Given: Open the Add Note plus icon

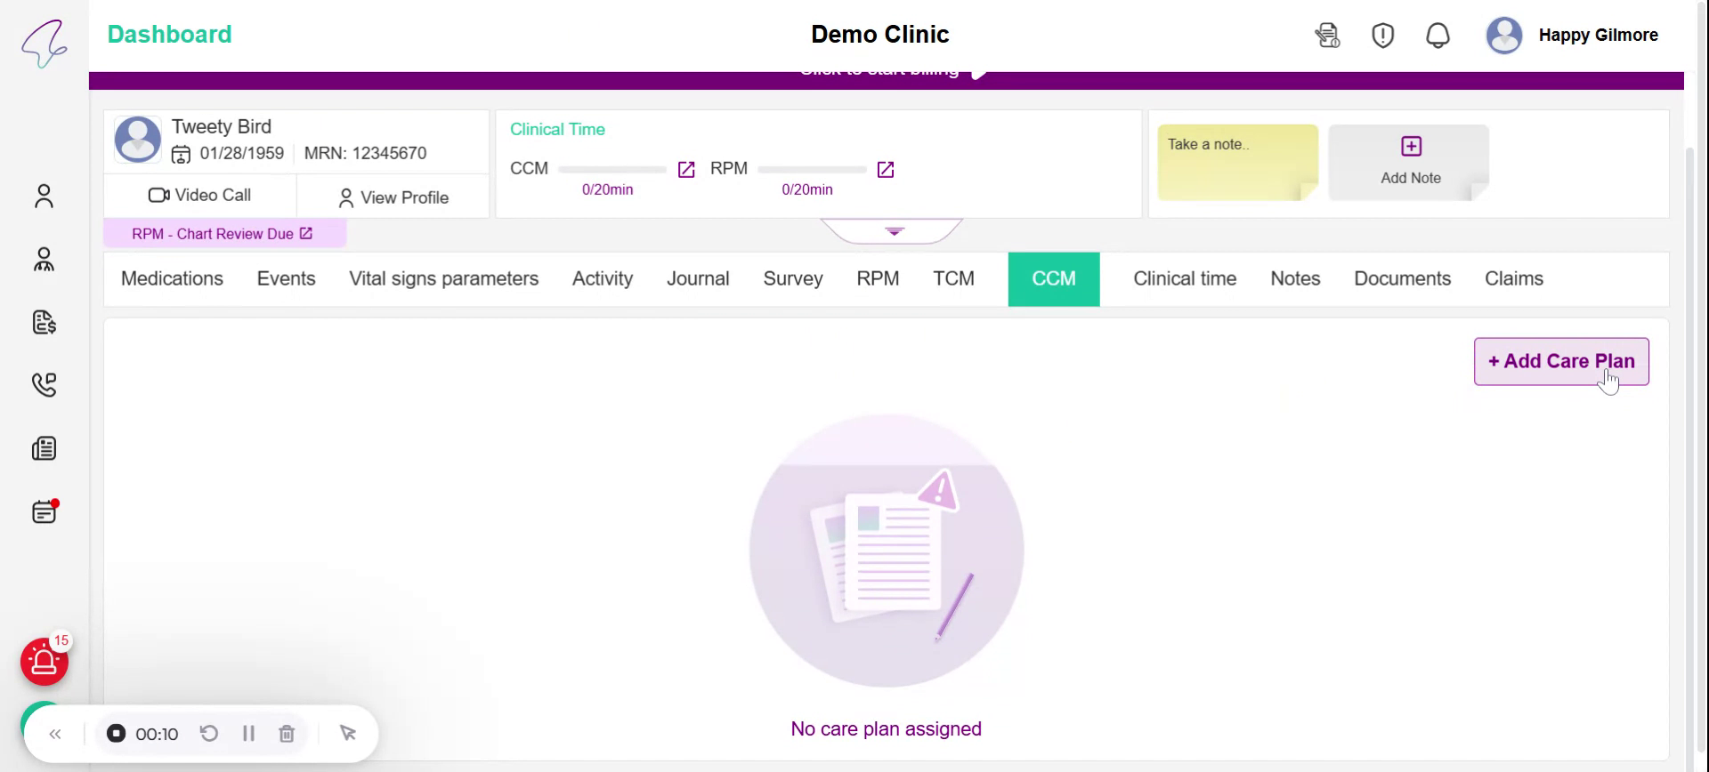Looking at the screenshot, I should click(1411, 146).
